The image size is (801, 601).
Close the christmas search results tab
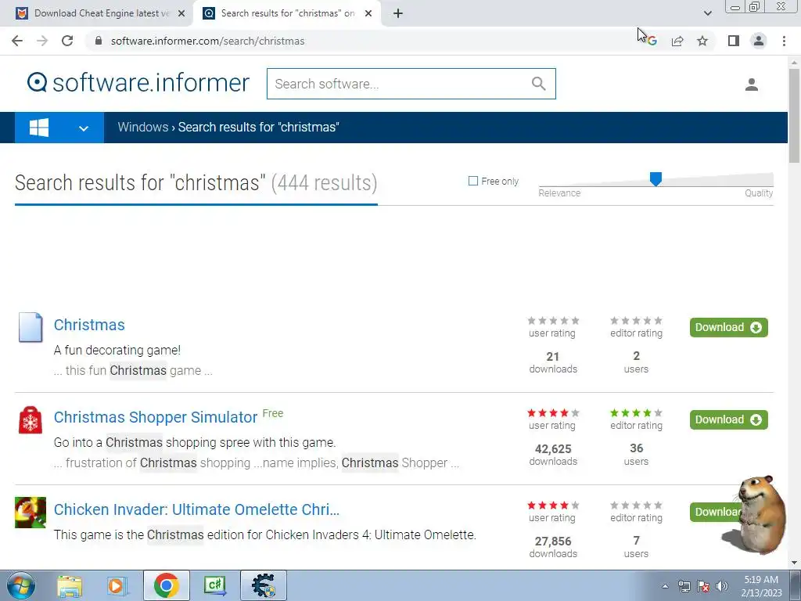point(368,13)
